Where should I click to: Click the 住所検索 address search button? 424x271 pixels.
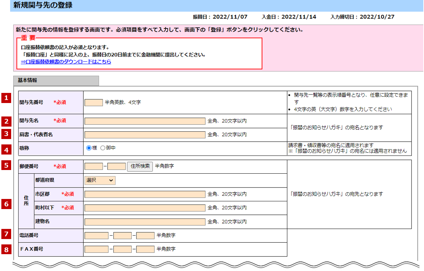tap(140, 166)
